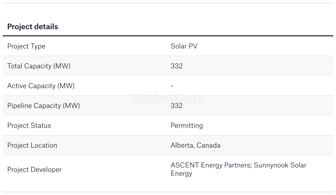Select the Project Status label

(x=29, y=126)
